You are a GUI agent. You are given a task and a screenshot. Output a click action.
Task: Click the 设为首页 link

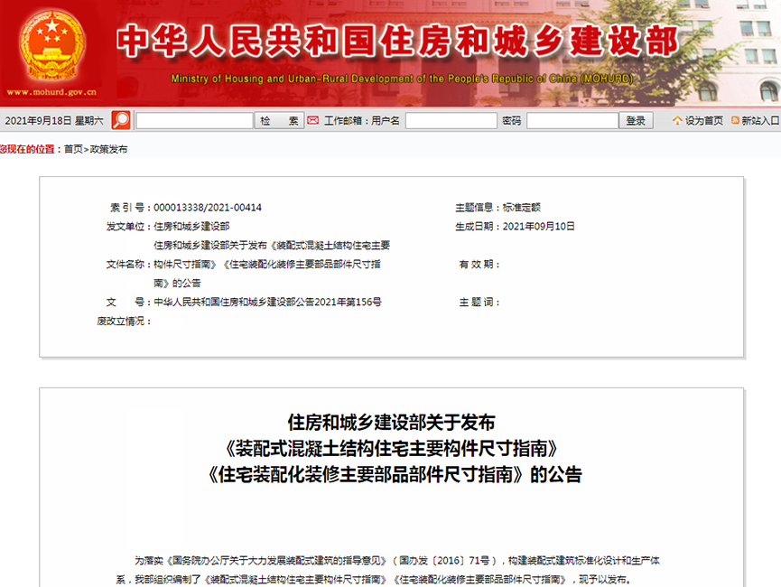click(x=703, y=121)
